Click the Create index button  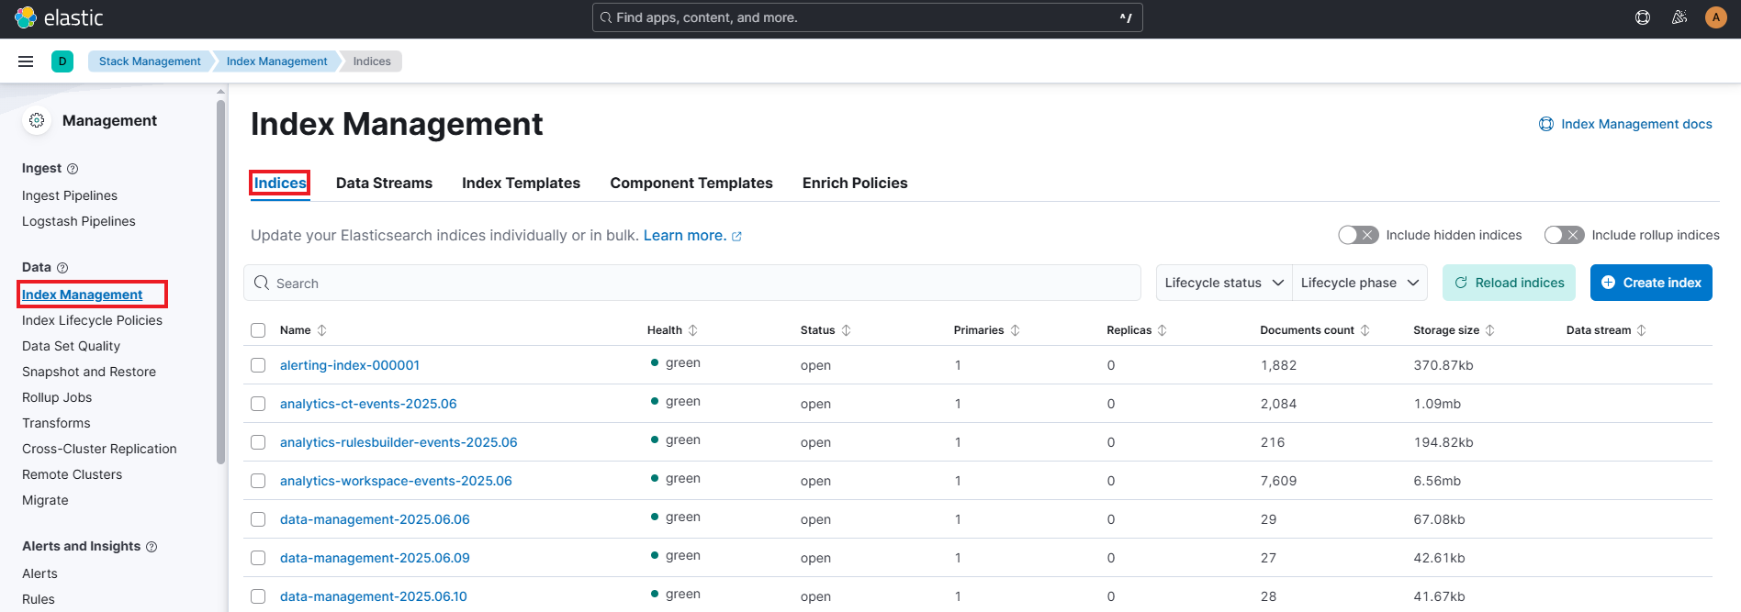pos(1651,283)
